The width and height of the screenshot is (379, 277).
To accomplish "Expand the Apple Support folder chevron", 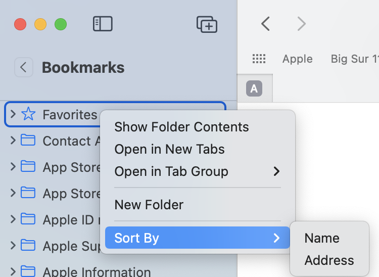I will pyautogui.click(x=13, y=246).
